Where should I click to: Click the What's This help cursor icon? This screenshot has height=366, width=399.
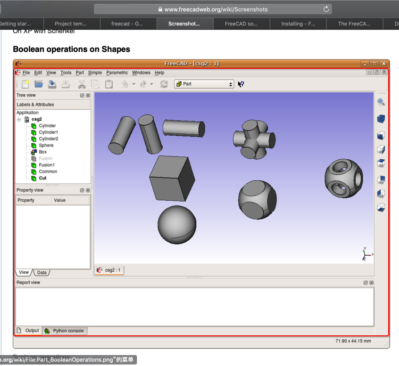click(x=241, y=84)
